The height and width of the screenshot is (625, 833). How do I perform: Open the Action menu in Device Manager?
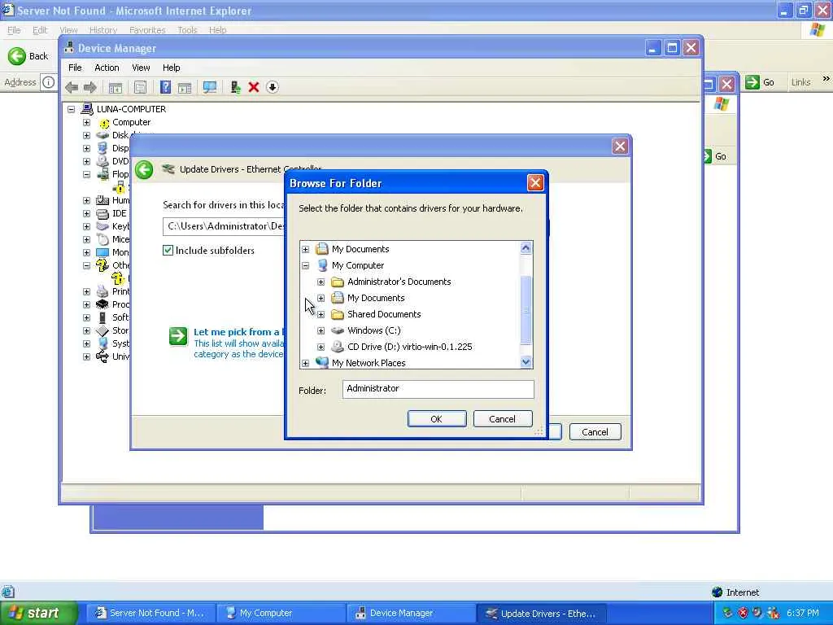point(107,68)
